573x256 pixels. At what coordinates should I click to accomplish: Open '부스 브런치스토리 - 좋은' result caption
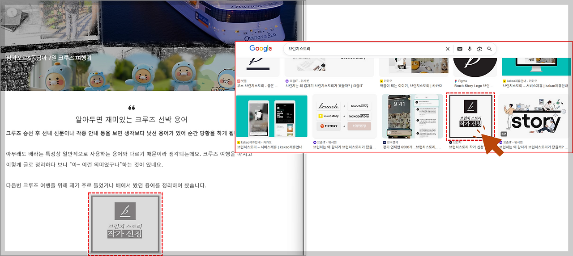[258, 85]
